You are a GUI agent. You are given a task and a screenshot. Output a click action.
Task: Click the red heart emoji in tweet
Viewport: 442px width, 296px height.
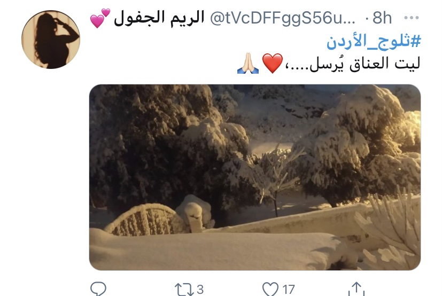pyautogui.click(x=272, y=64)
